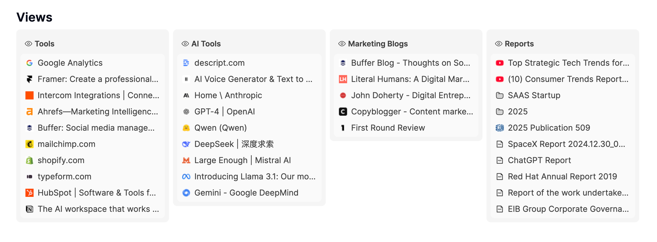This screenshot has width=657, height=242.
Task: Click the Framer logo icon
Action: (30, 79)
